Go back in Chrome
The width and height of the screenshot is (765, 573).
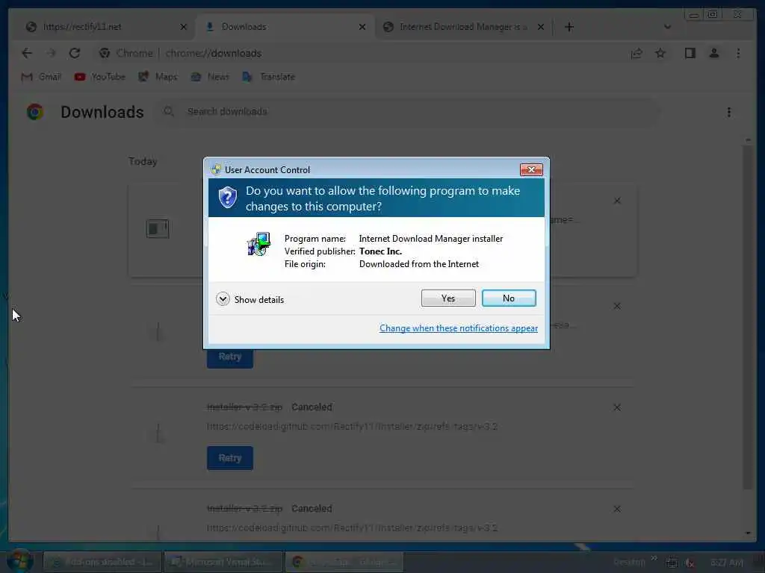[27, 53]
